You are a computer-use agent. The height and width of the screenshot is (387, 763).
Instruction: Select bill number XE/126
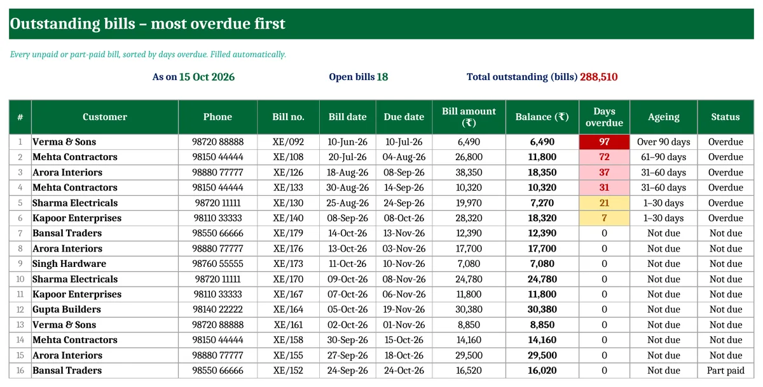tap(289, 172)
